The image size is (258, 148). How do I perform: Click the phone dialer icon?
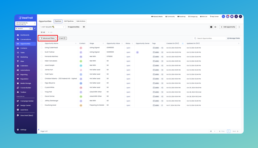coord(223,17)
